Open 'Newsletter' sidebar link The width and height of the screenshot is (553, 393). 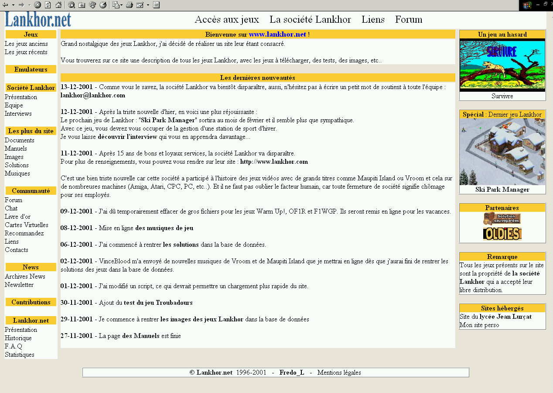pyautogui.click(x=19, y=285)
